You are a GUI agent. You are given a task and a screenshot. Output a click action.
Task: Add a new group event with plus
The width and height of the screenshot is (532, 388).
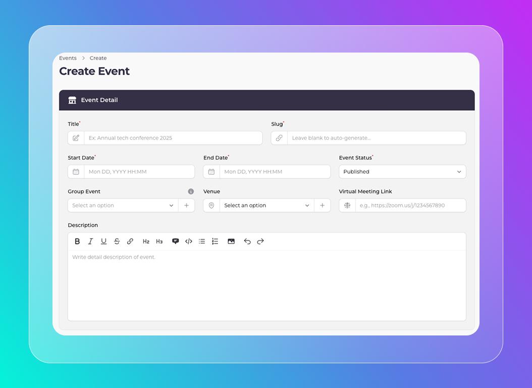coord(186,206)
